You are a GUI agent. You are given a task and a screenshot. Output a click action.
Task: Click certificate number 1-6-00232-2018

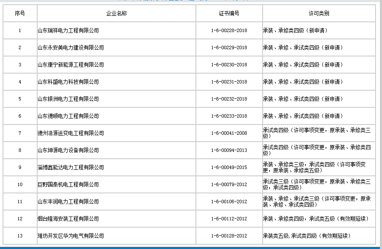tap(229, 99)
